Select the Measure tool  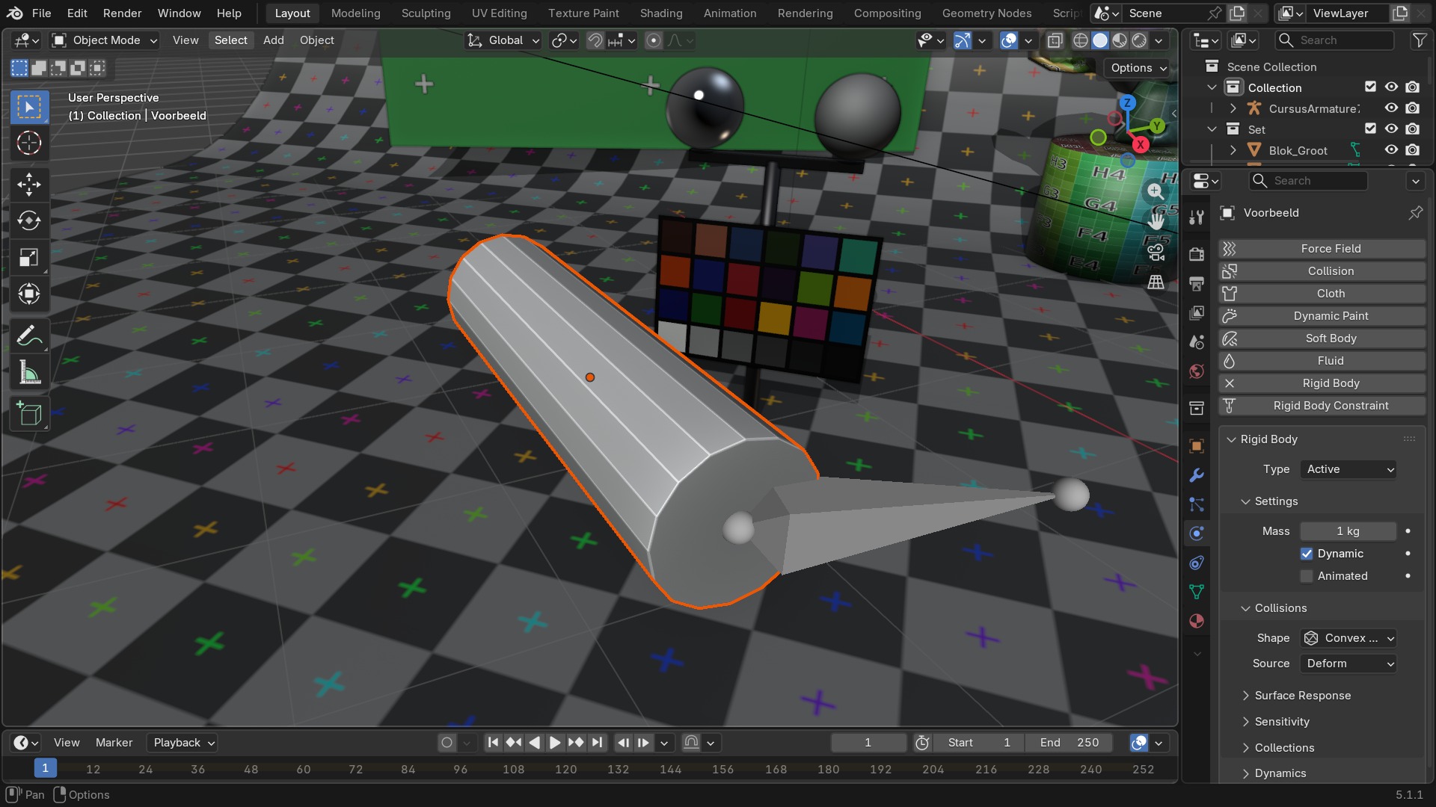[29, 373]
